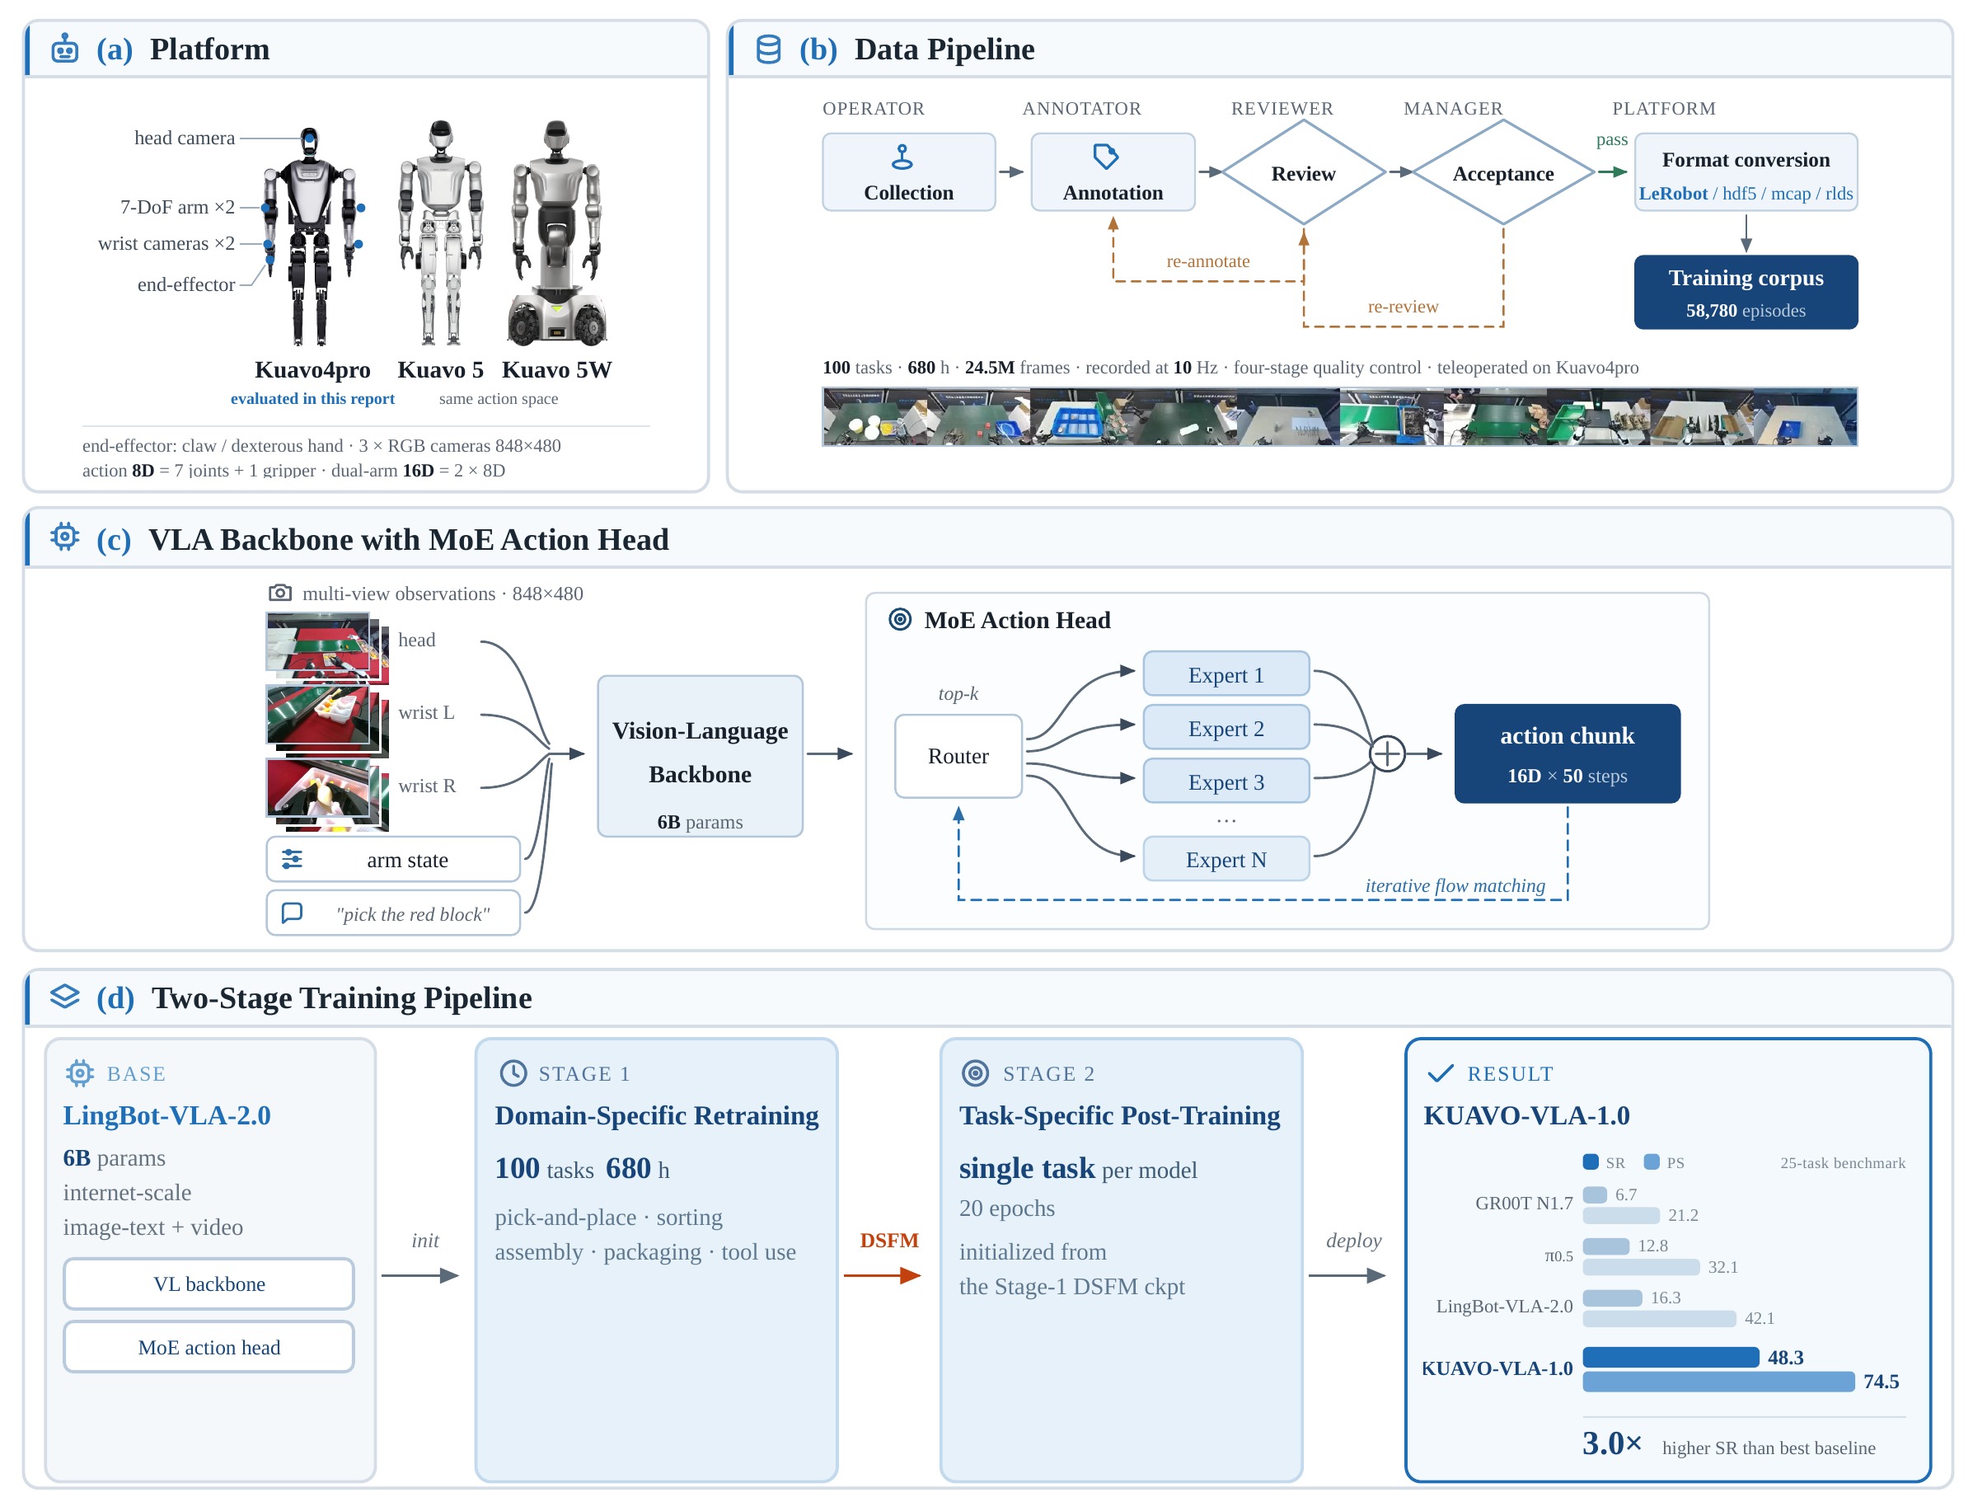
Task: Click the Collection box
Action: (908, 171)
